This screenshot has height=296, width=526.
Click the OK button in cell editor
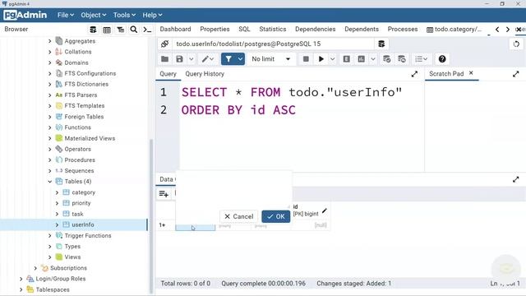276,216
